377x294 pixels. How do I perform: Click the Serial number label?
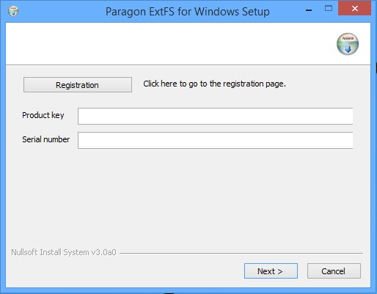coord(46,139)
